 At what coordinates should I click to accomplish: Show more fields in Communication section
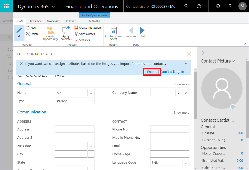[181, 113]
